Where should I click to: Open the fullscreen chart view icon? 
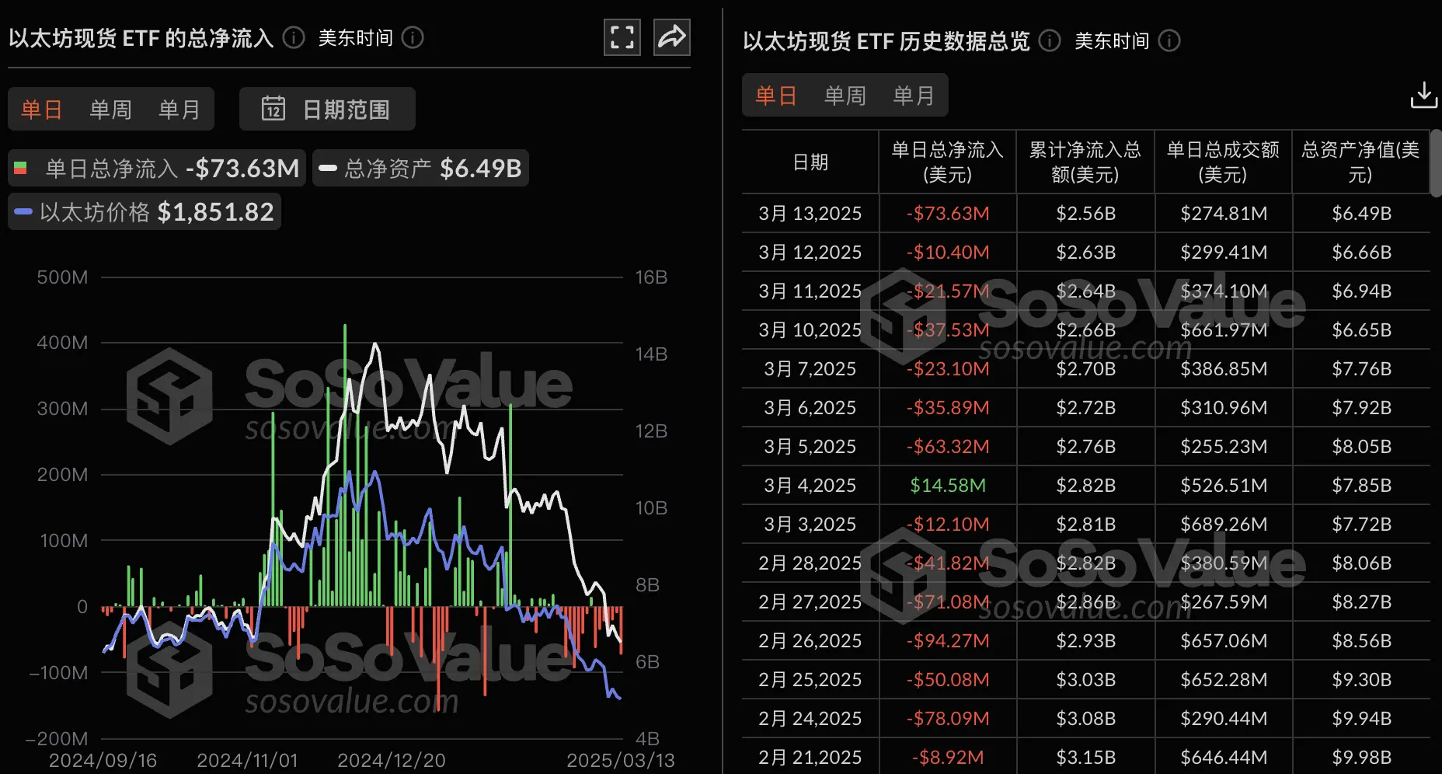[621, 37]
